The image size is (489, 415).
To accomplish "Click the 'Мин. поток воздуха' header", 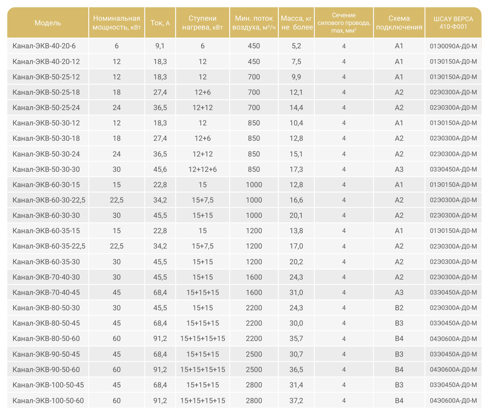I will 254,23.
